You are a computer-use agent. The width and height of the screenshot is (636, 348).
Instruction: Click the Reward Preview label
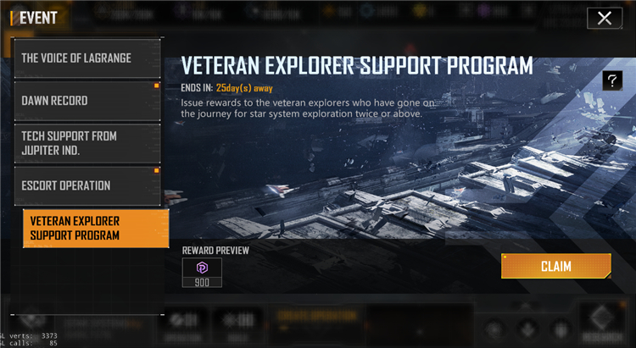tap(215, 251)
